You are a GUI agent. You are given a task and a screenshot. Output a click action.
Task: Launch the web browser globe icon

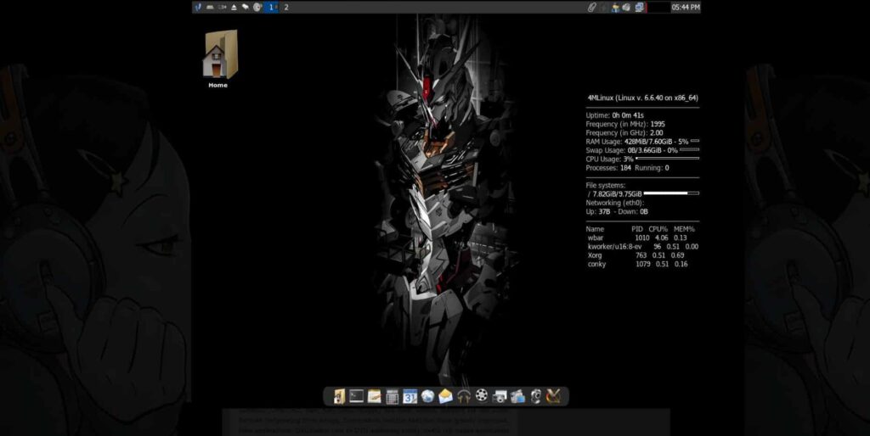428,396
